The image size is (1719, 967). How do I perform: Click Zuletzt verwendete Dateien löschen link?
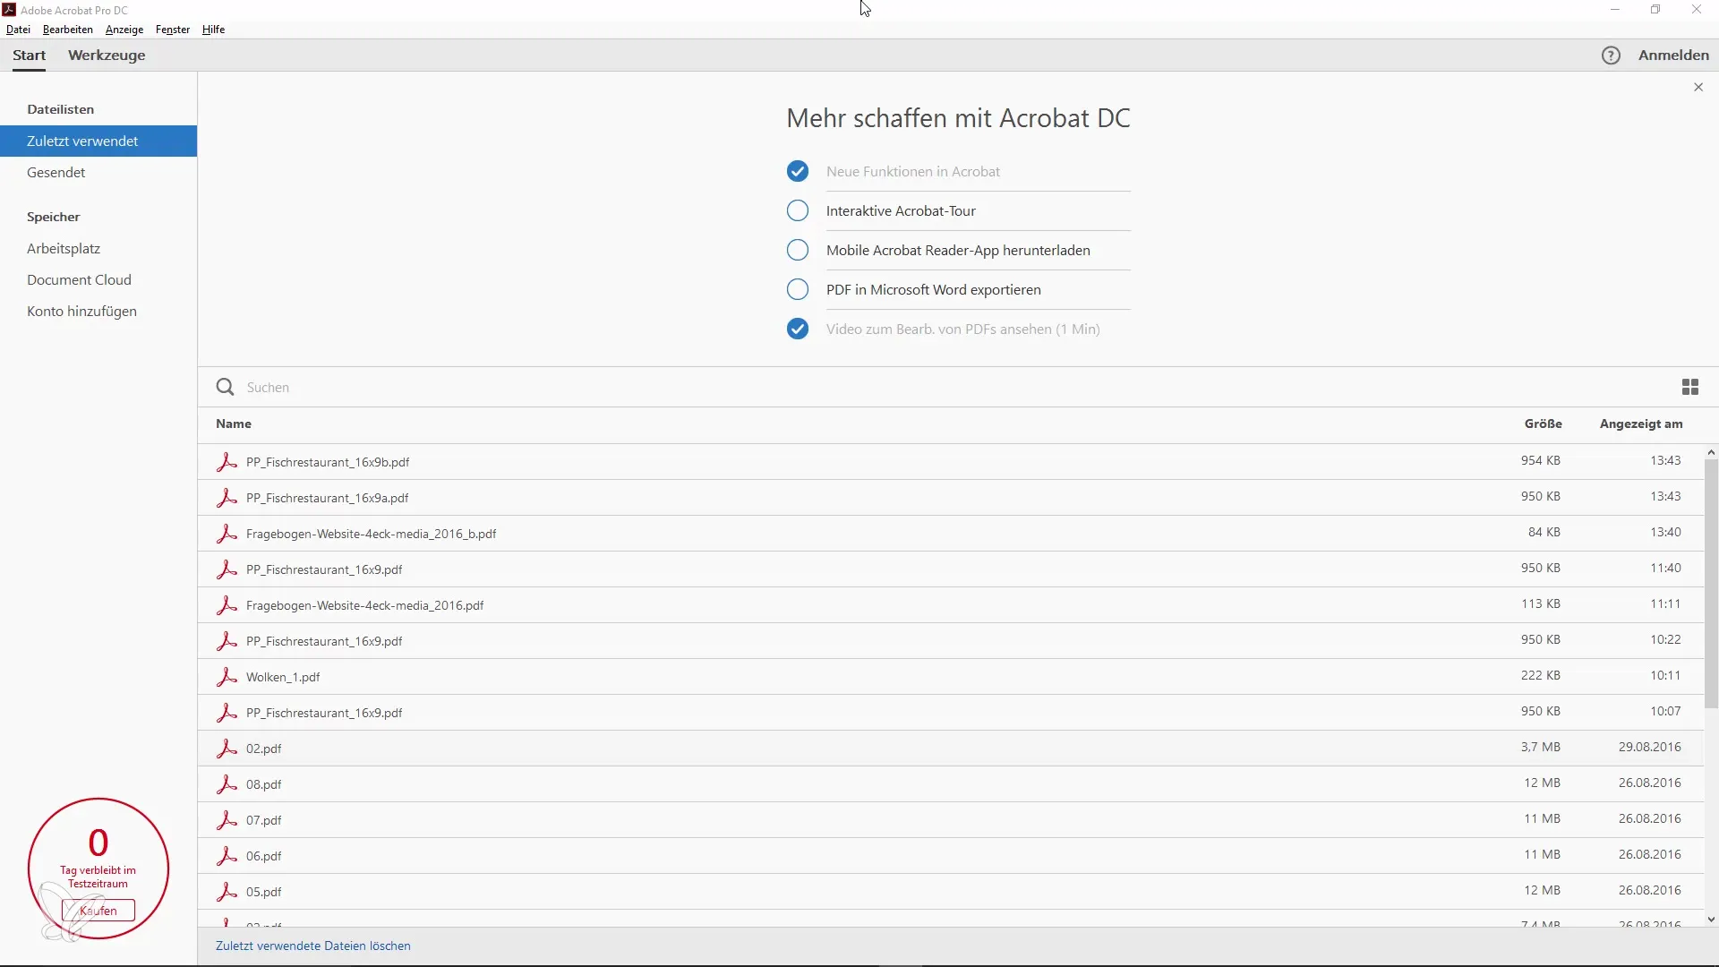click(313, 946)
